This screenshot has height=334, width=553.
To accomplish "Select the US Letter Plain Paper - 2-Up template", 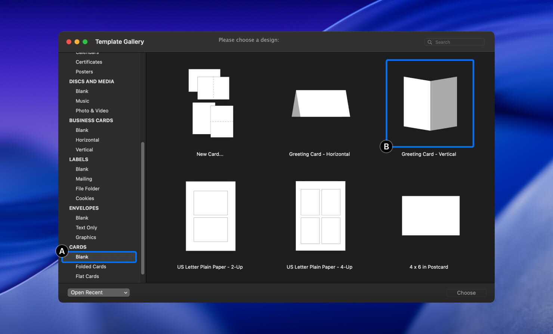I will (210, 216).
